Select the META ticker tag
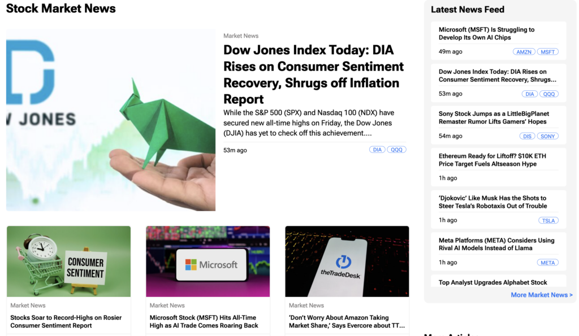579x336 pixels. coord(547,263)
